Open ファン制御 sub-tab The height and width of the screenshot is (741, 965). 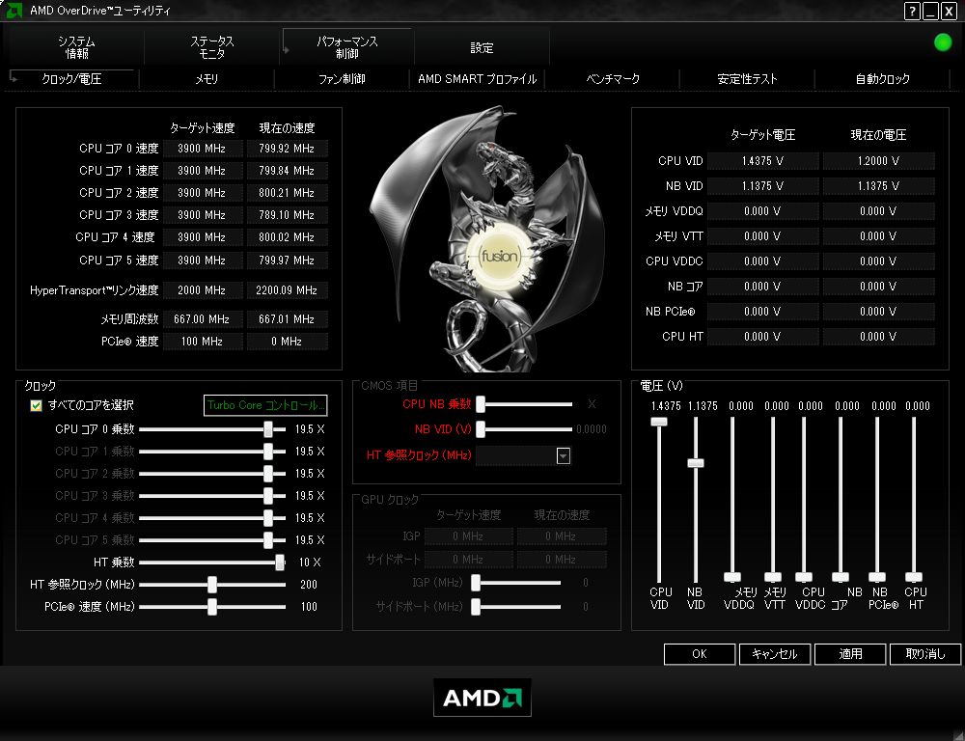coord(343,79)
